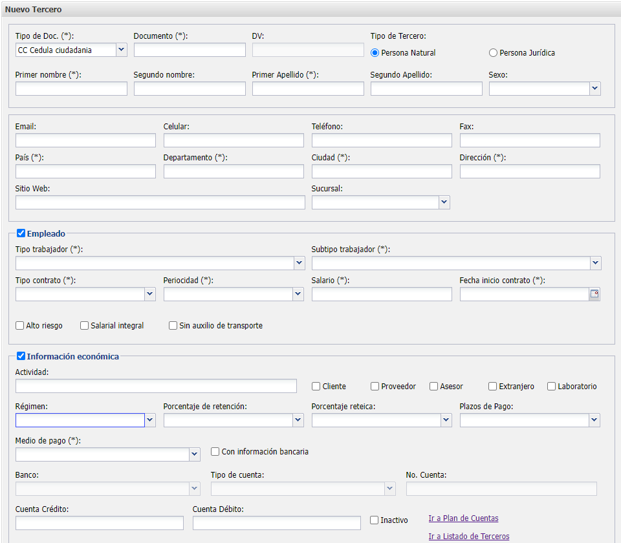Select the Persona Natural radio option

(375, 53)
